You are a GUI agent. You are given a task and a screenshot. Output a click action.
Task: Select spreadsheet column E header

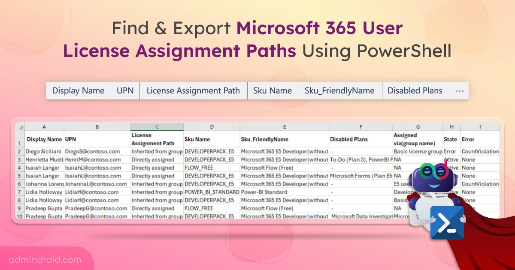coord(285,126)
